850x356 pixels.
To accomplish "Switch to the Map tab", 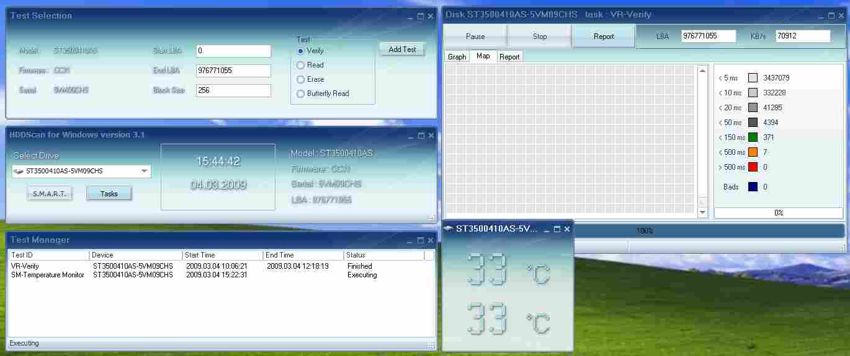I will coord(483,56).
